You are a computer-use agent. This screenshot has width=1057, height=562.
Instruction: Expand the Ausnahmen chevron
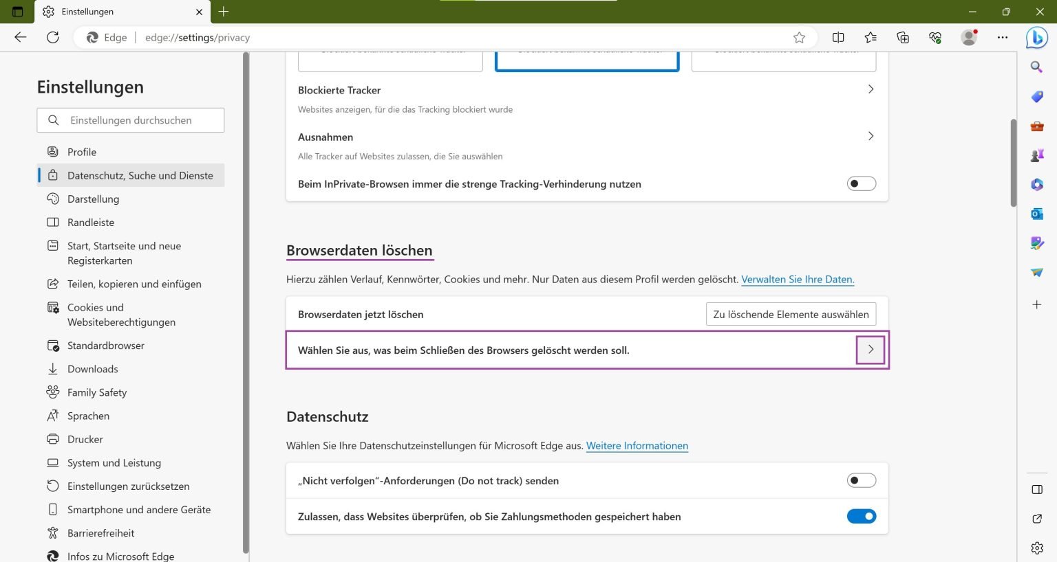point(871,136)
